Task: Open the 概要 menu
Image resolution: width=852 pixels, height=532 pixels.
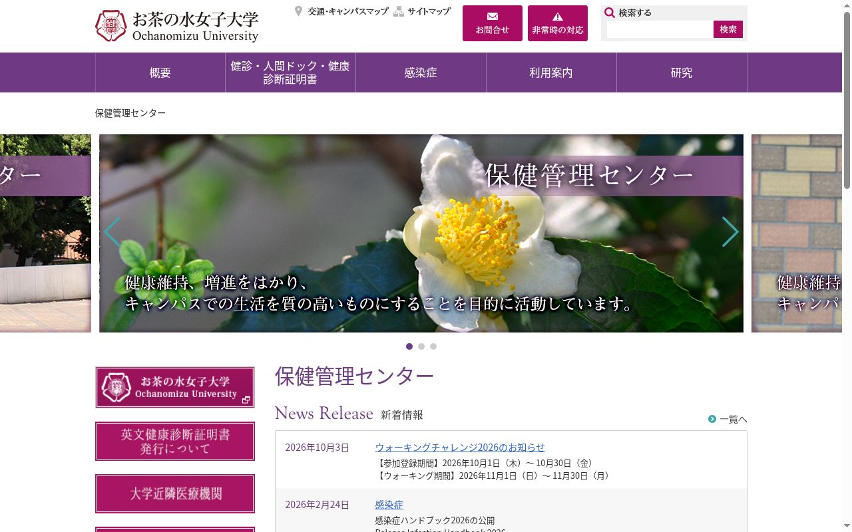Action: point(160,72)
